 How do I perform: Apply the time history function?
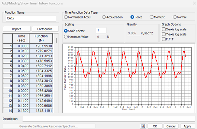187,126
